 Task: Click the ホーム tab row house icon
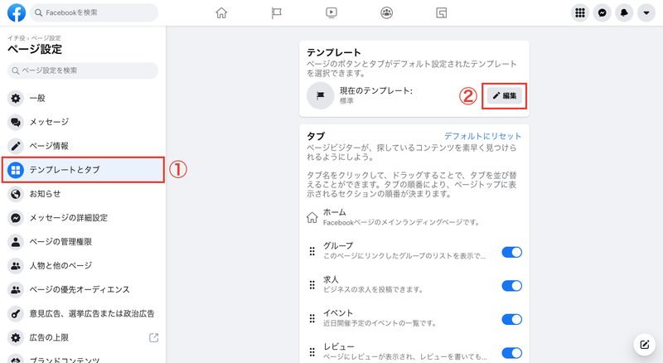(x=312, y=217)
